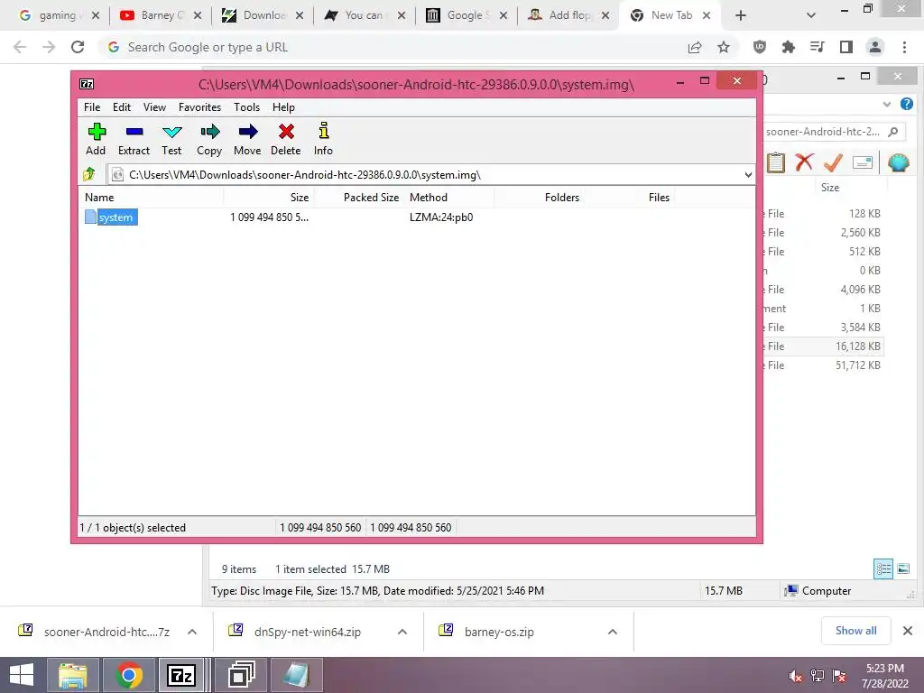924x693 pixels.
Task: Switch Explorer to details view
Action: [x=883, y=568]
